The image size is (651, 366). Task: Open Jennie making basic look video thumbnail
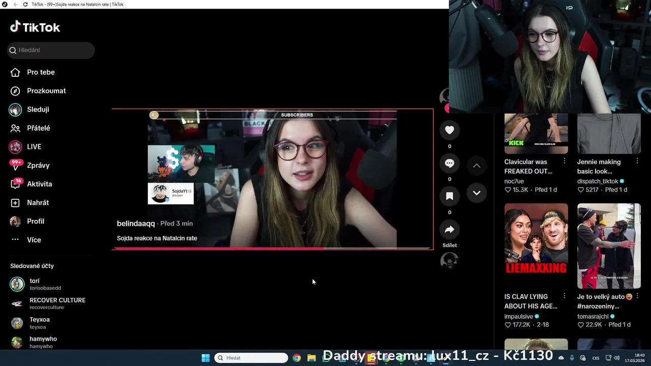click(609, 134)
